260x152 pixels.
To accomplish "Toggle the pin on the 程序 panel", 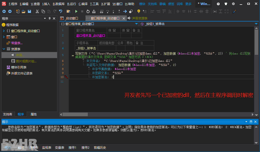I will coord(49,18).
